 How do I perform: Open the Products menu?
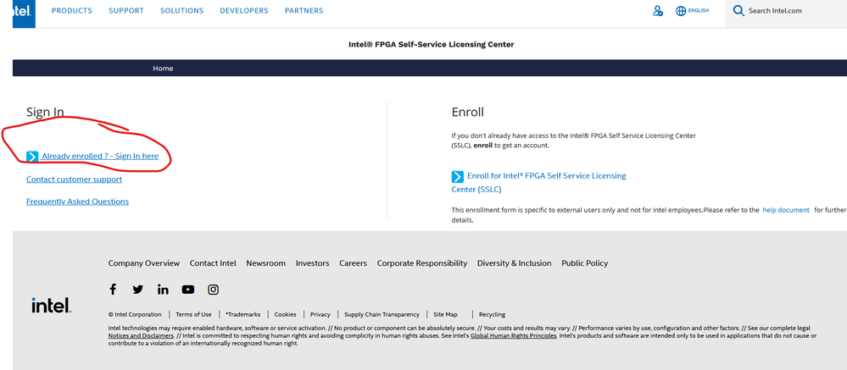[72, 11]
